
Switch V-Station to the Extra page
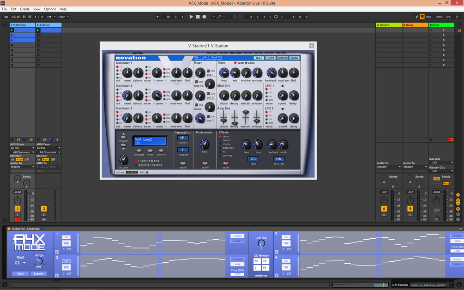click(271, 58)
